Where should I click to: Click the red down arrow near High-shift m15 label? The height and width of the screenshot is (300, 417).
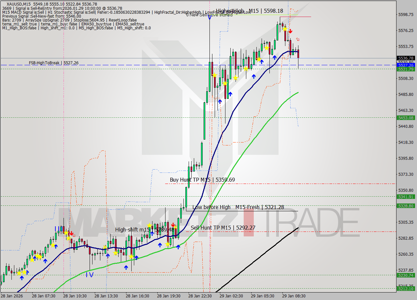pyautogui.click(x=173, y=225)
